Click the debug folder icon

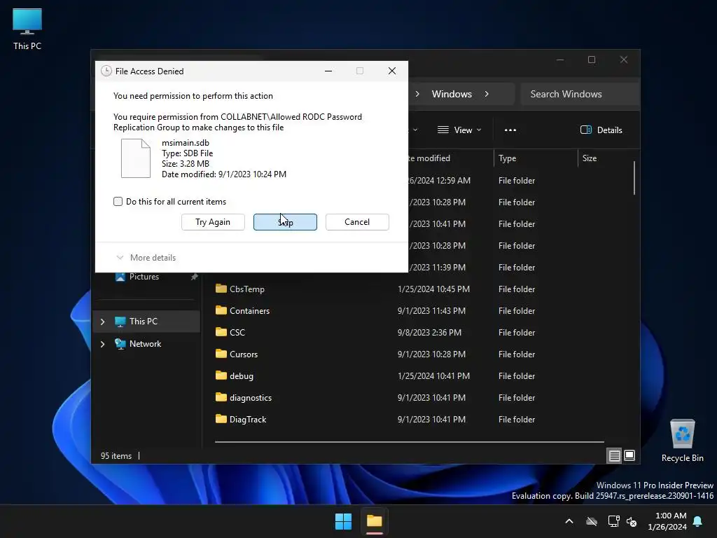point(221,375)
